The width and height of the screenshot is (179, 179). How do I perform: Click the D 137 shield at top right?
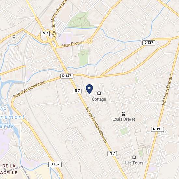[x=149, y=43]
